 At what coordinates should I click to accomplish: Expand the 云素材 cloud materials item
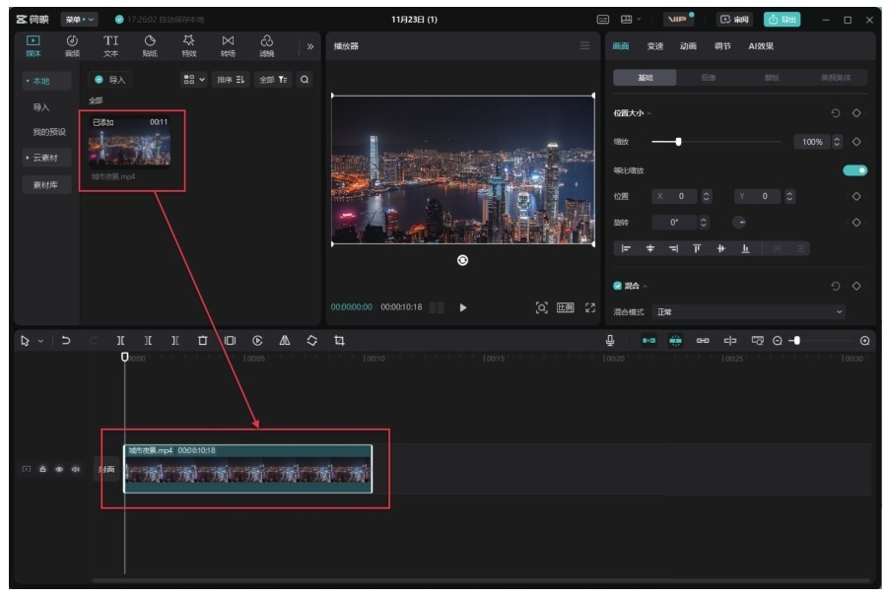pyautogui.click(x=45, y=158)
